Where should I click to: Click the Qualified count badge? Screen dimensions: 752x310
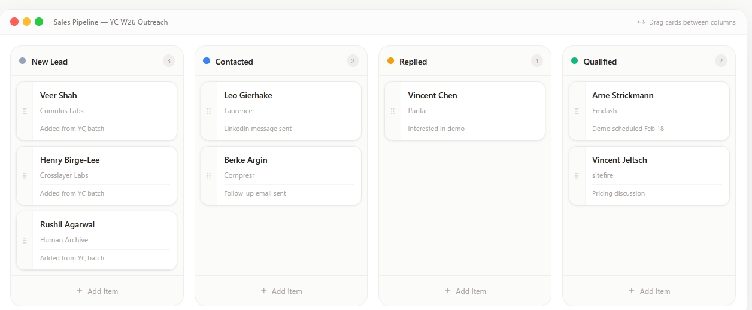click(721, 61)
